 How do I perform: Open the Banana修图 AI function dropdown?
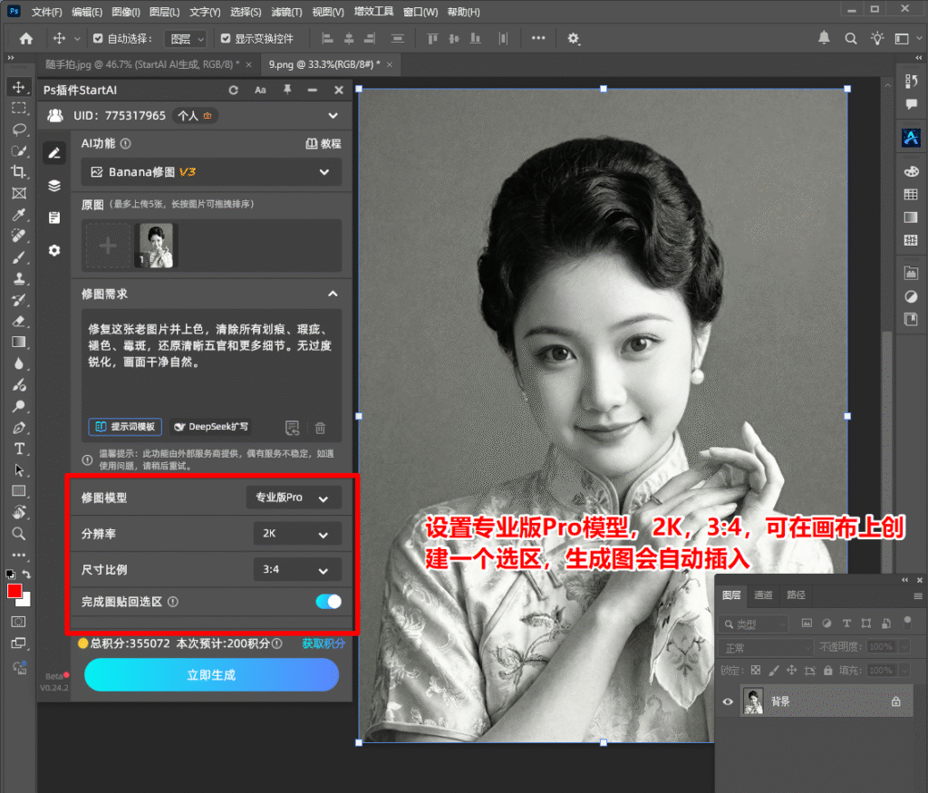coord(211,172)
